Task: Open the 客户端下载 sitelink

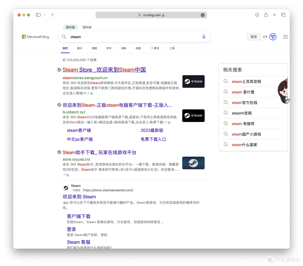Action: point(79,217)
